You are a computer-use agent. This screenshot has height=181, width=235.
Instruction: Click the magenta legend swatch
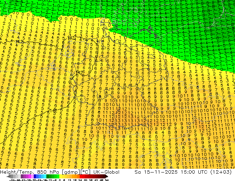coord(30,177)
